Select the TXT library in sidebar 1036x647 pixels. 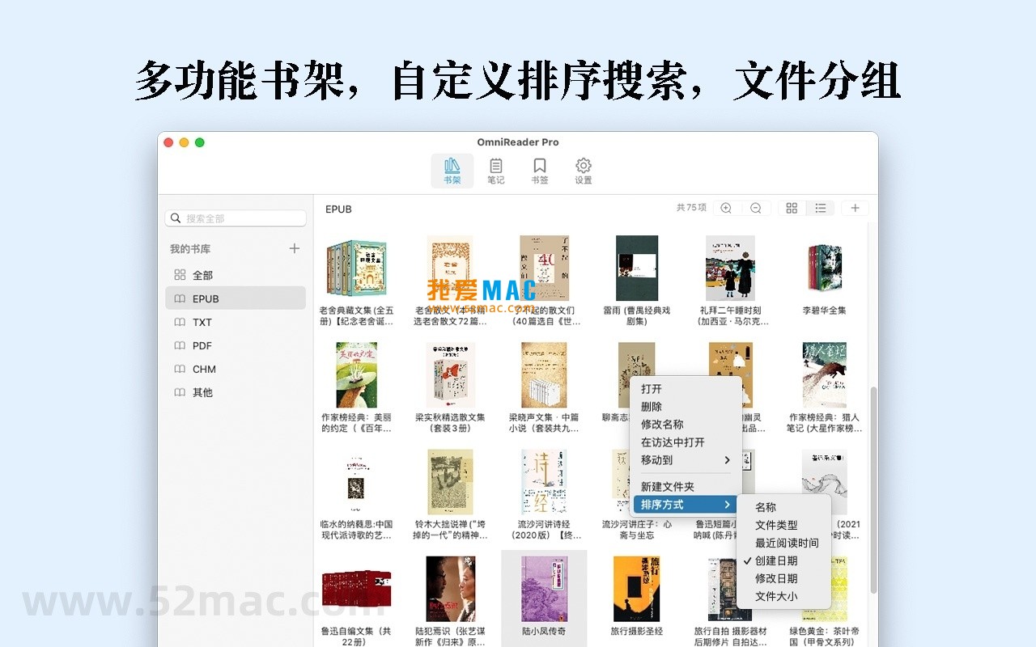click(202, 322)
